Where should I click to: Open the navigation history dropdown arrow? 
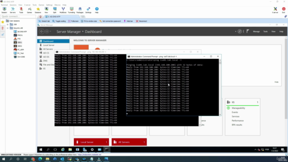point(50,31)
